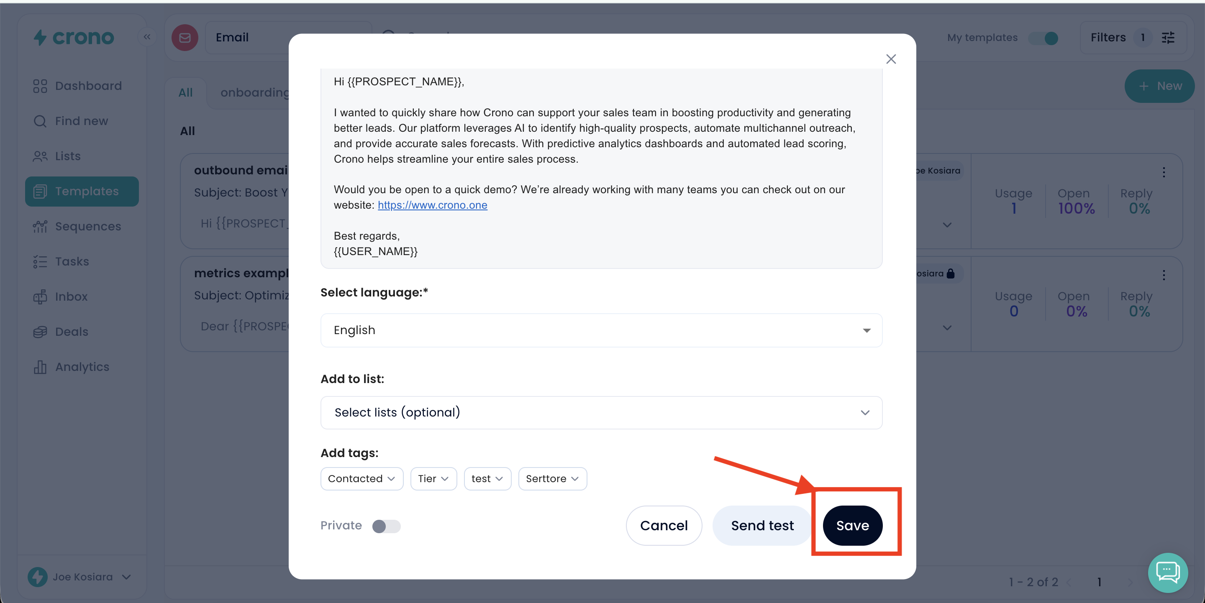
Task: Toggle the Private switch
Action: pos(386,526)
